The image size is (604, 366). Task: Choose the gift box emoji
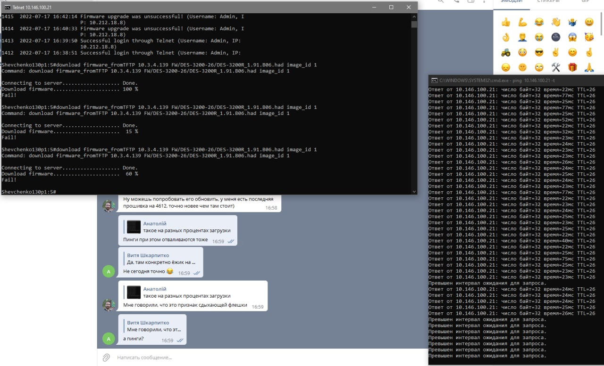click(x=572, y=67)
